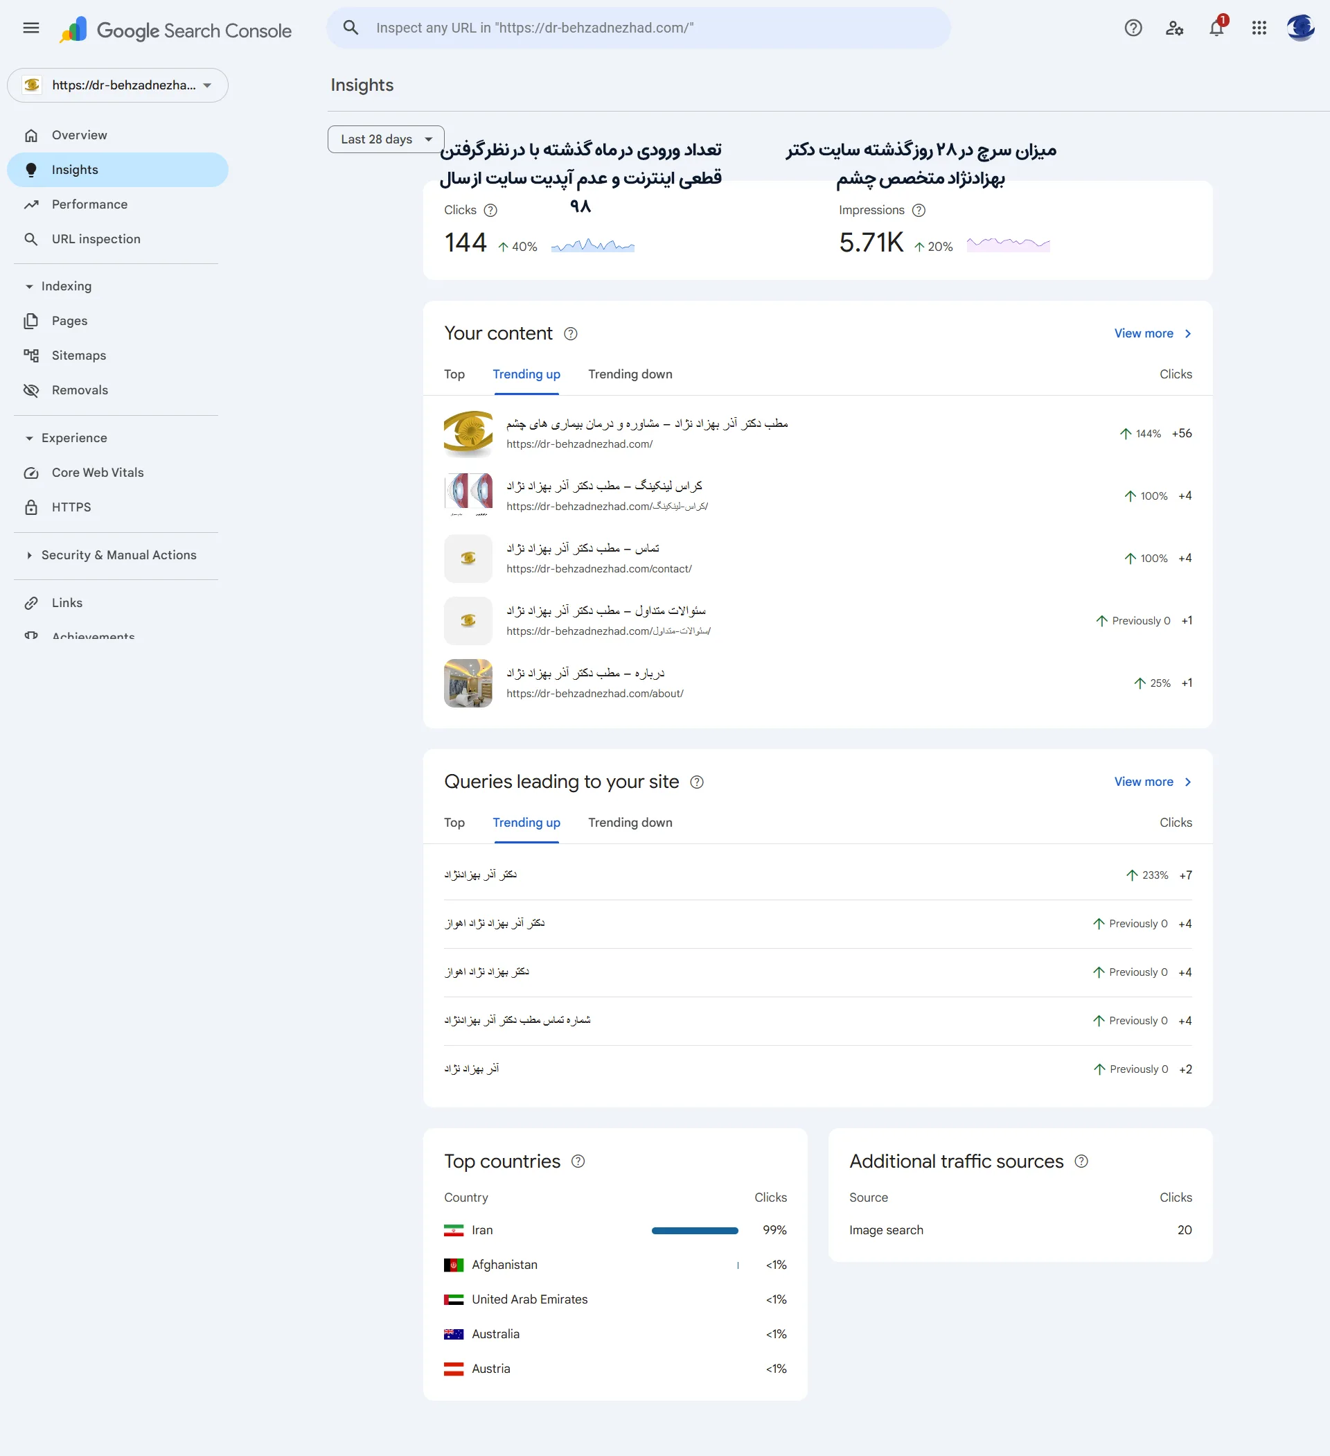The width and height of the screenshot is (1330, 1456).
Task: Click the Austria country row
Action: [615, 1369]
